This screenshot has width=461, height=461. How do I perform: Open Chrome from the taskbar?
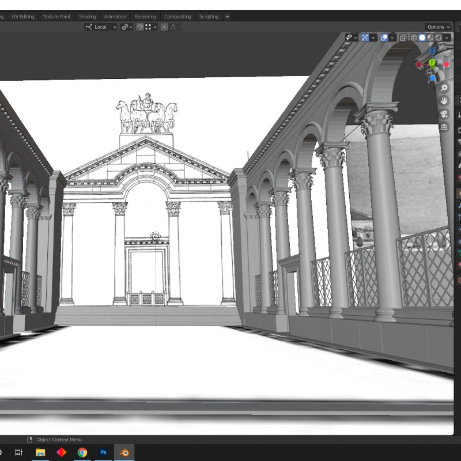82,454
